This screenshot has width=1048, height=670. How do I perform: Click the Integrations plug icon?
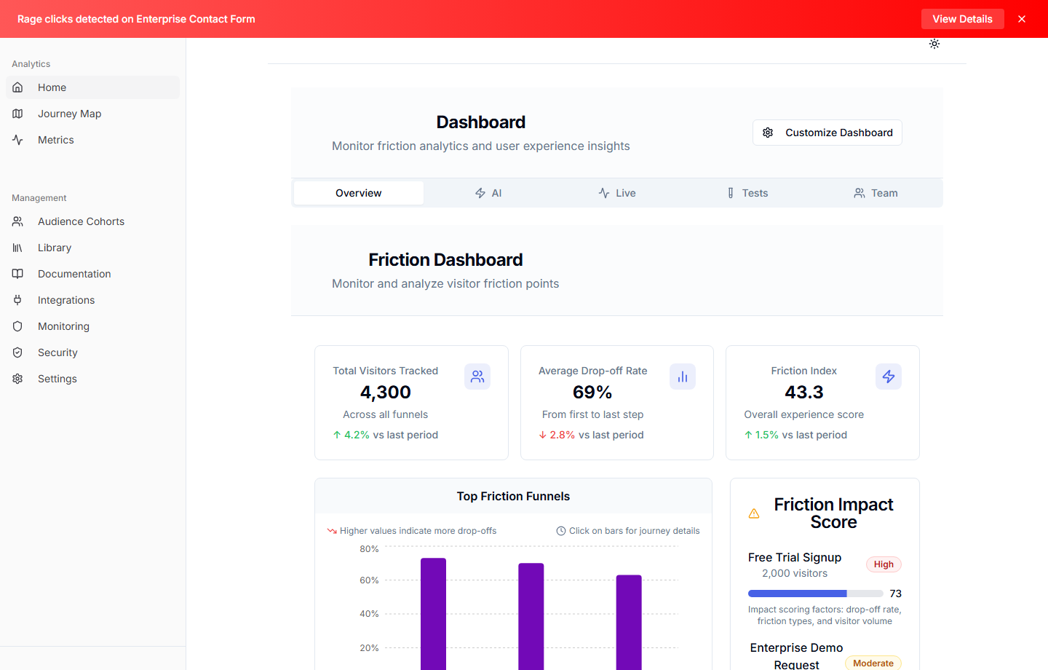17,300
